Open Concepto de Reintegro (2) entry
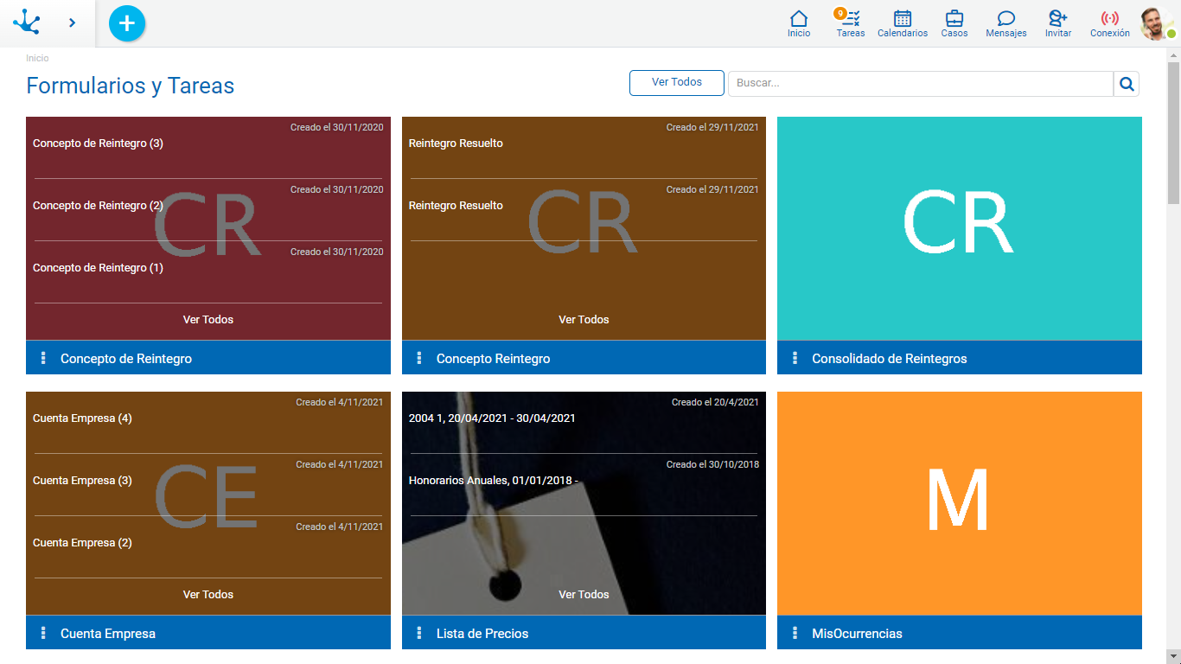Image resolution: width=1181 pixels, height=664 pixels. [x=98, y=206]
